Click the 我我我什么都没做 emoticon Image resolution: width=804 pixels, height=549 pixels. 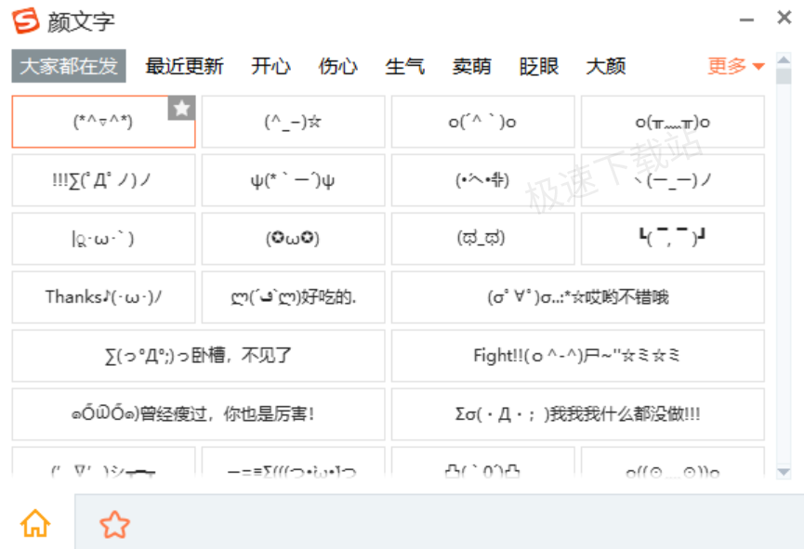click(x=576, y=414)
